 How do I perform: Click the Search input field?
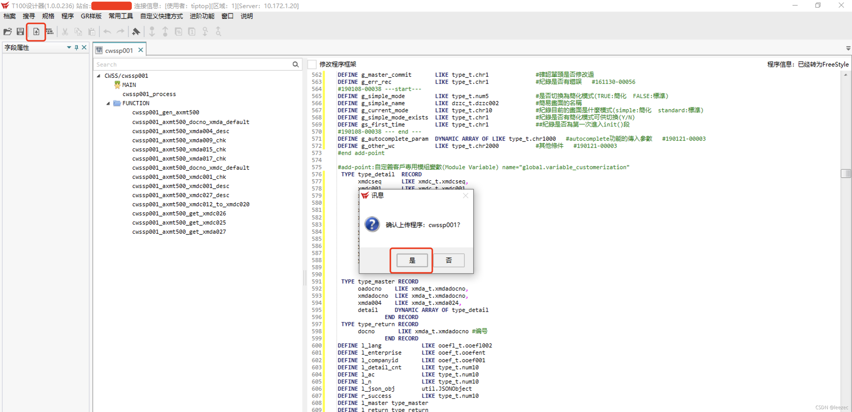[x=192, y=65]
